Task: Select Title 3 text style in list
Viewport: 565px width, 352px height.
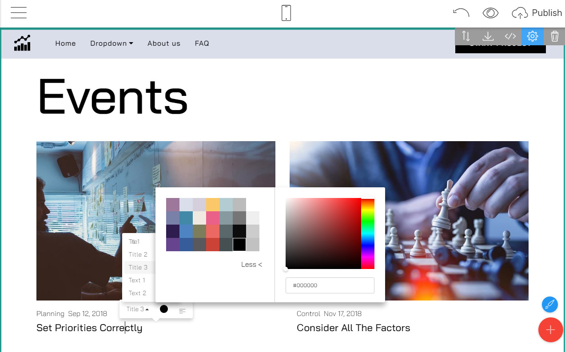Action: click(138, 267)
